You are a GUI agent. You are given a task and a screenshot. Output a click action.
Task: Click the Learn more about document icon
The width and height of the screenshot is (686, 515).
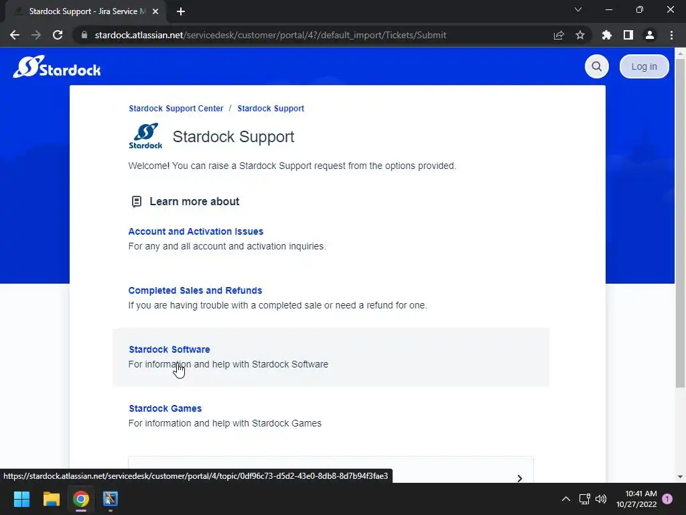(x=137, y=201)
